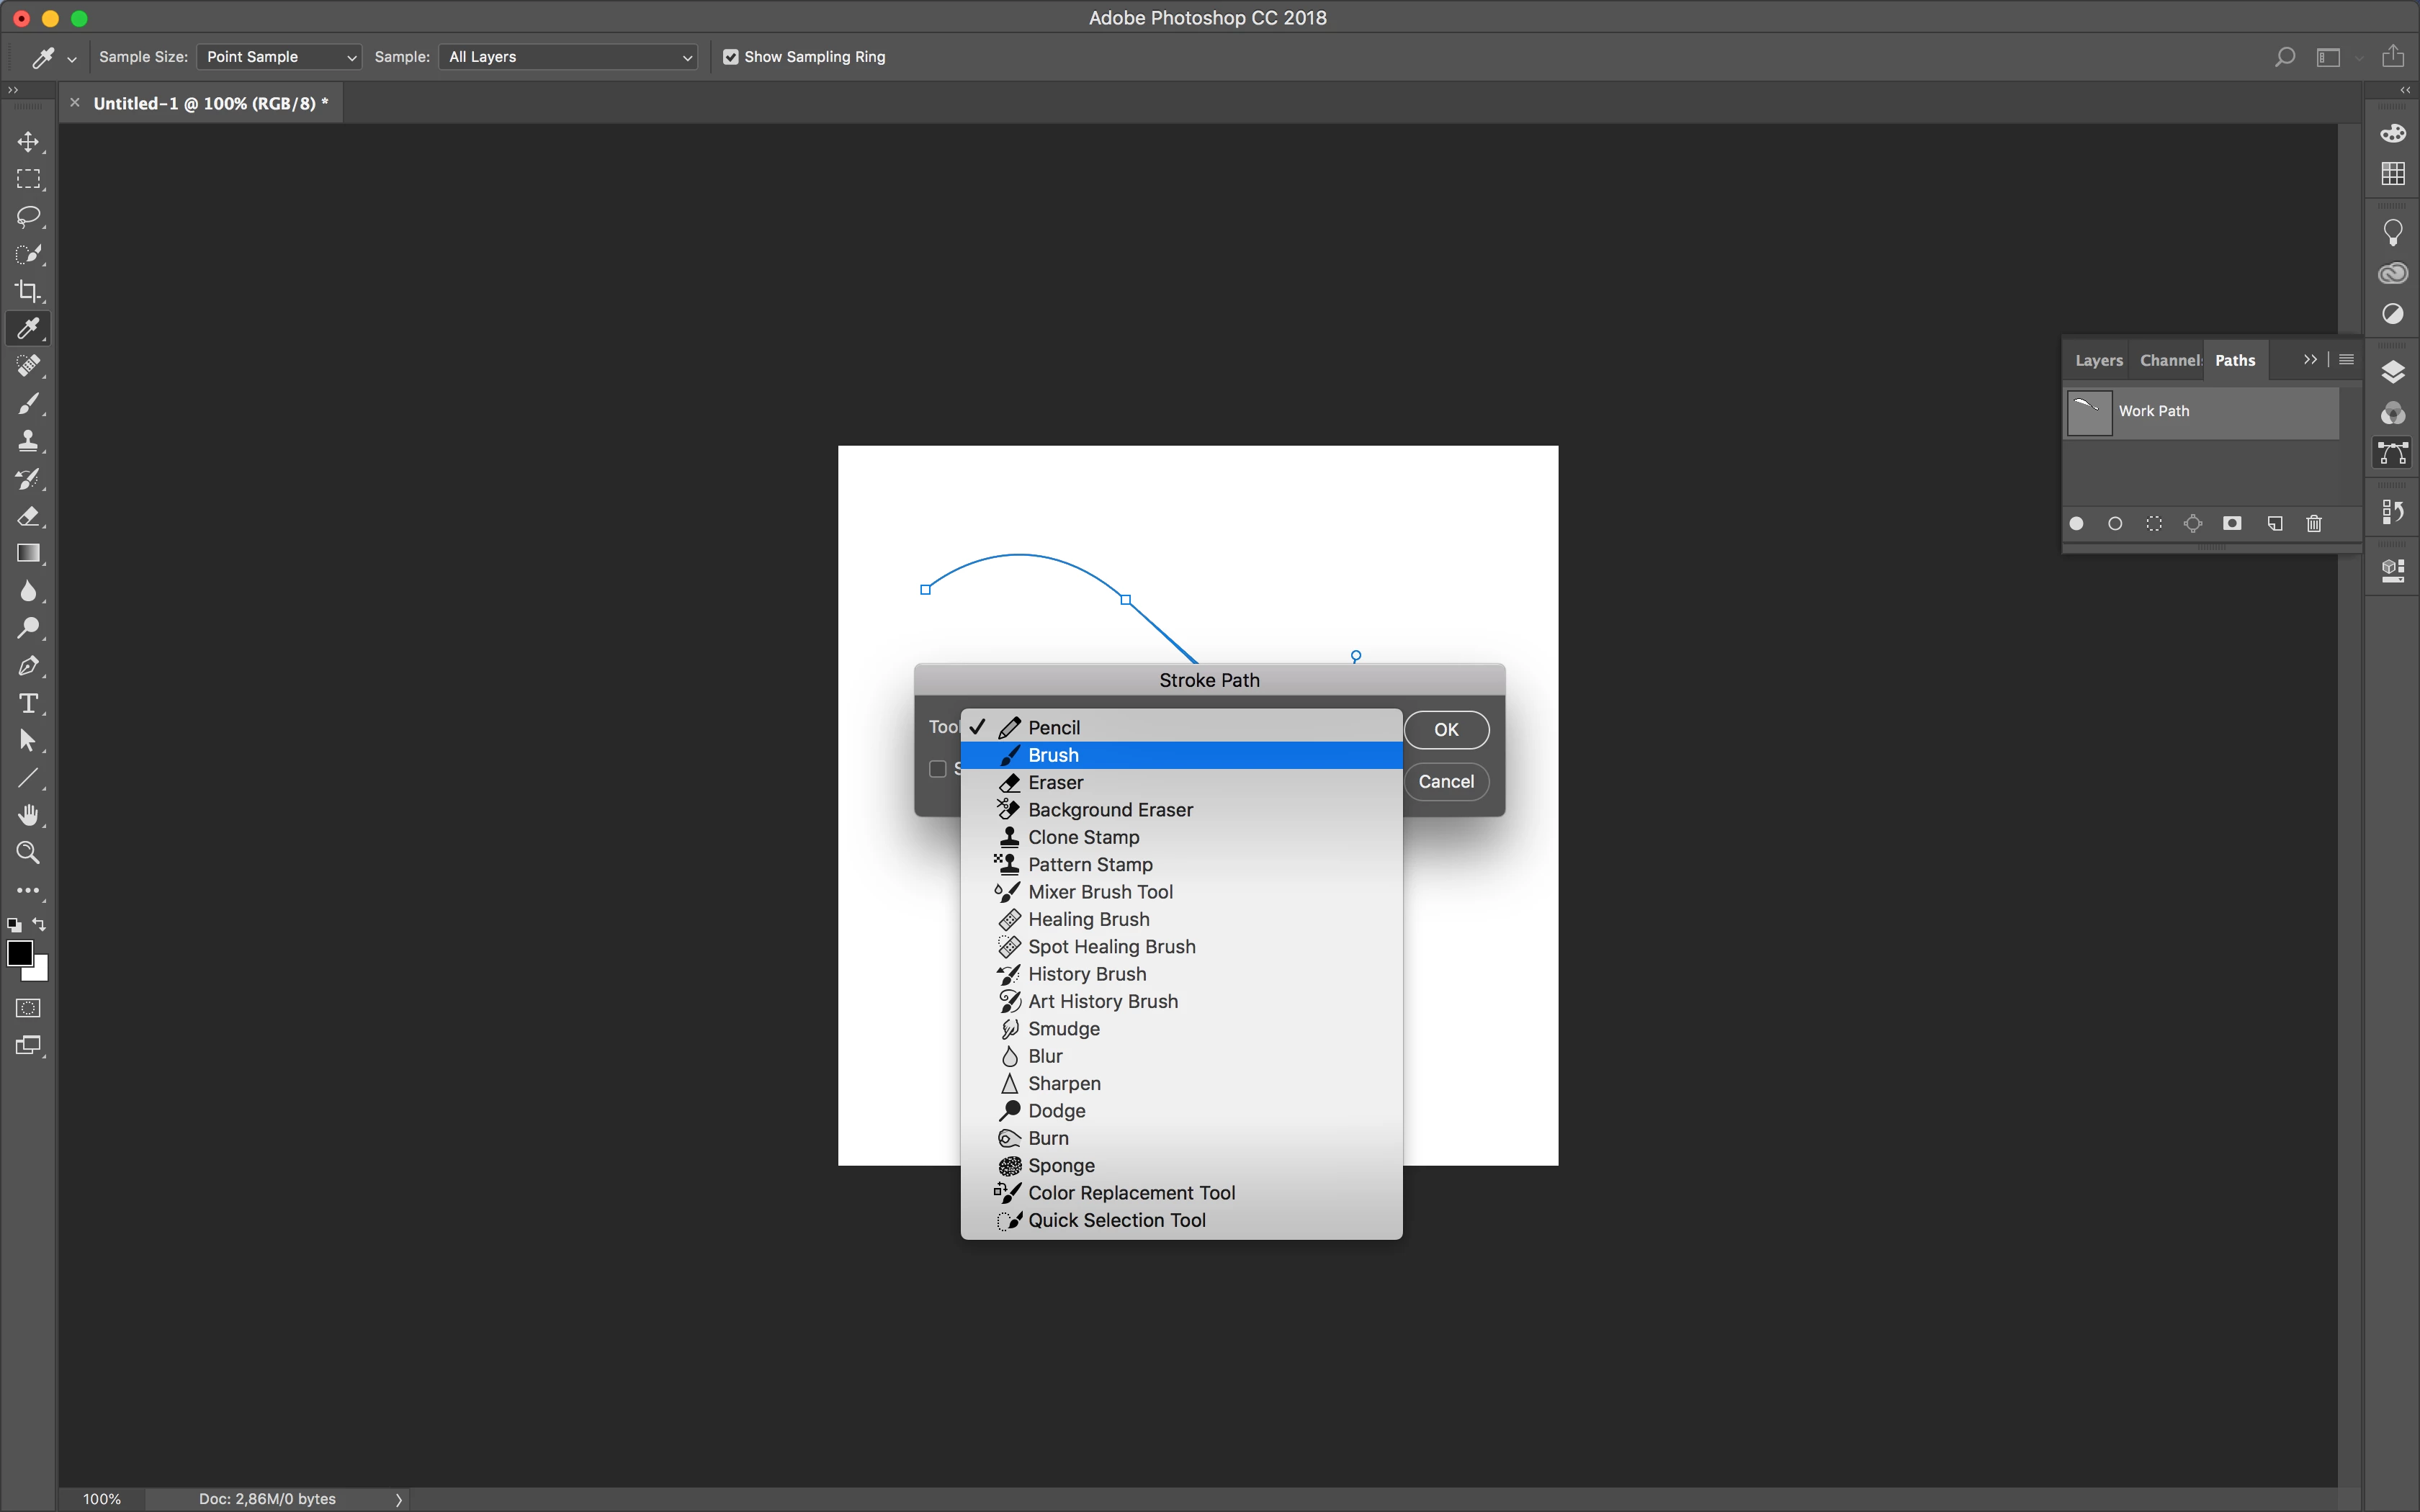Select the Crop tool
This screenshot has height=1512, width=2420.
pyautogui.click(x=28, y=291)
